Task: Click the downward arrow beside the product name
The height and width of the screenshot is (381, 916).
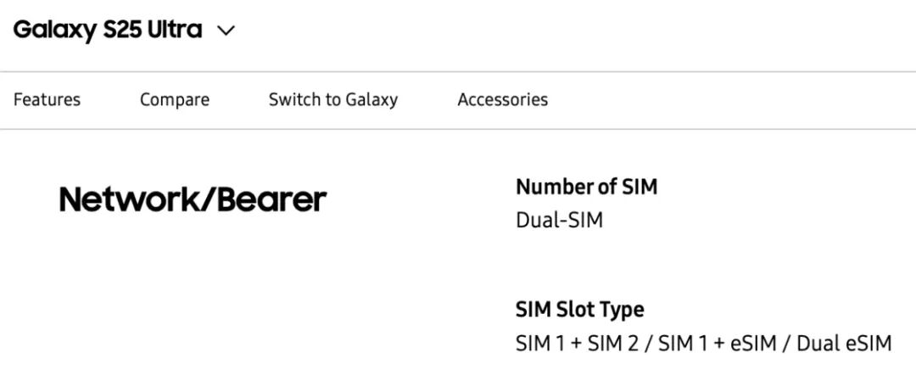Action: 226,31
